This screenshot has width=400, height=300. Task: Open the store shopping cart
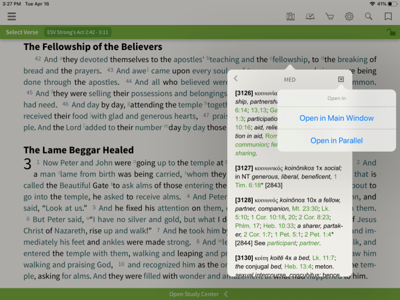[329, 16]
